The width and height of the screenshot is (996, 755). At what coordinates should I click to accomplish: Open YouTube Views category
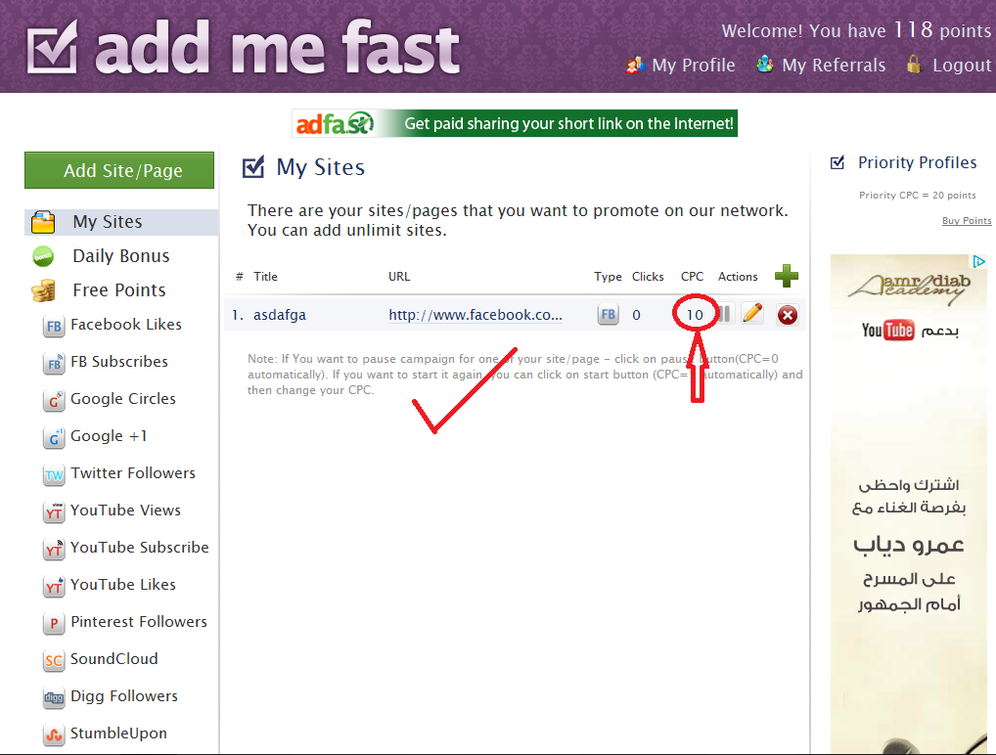126,511
